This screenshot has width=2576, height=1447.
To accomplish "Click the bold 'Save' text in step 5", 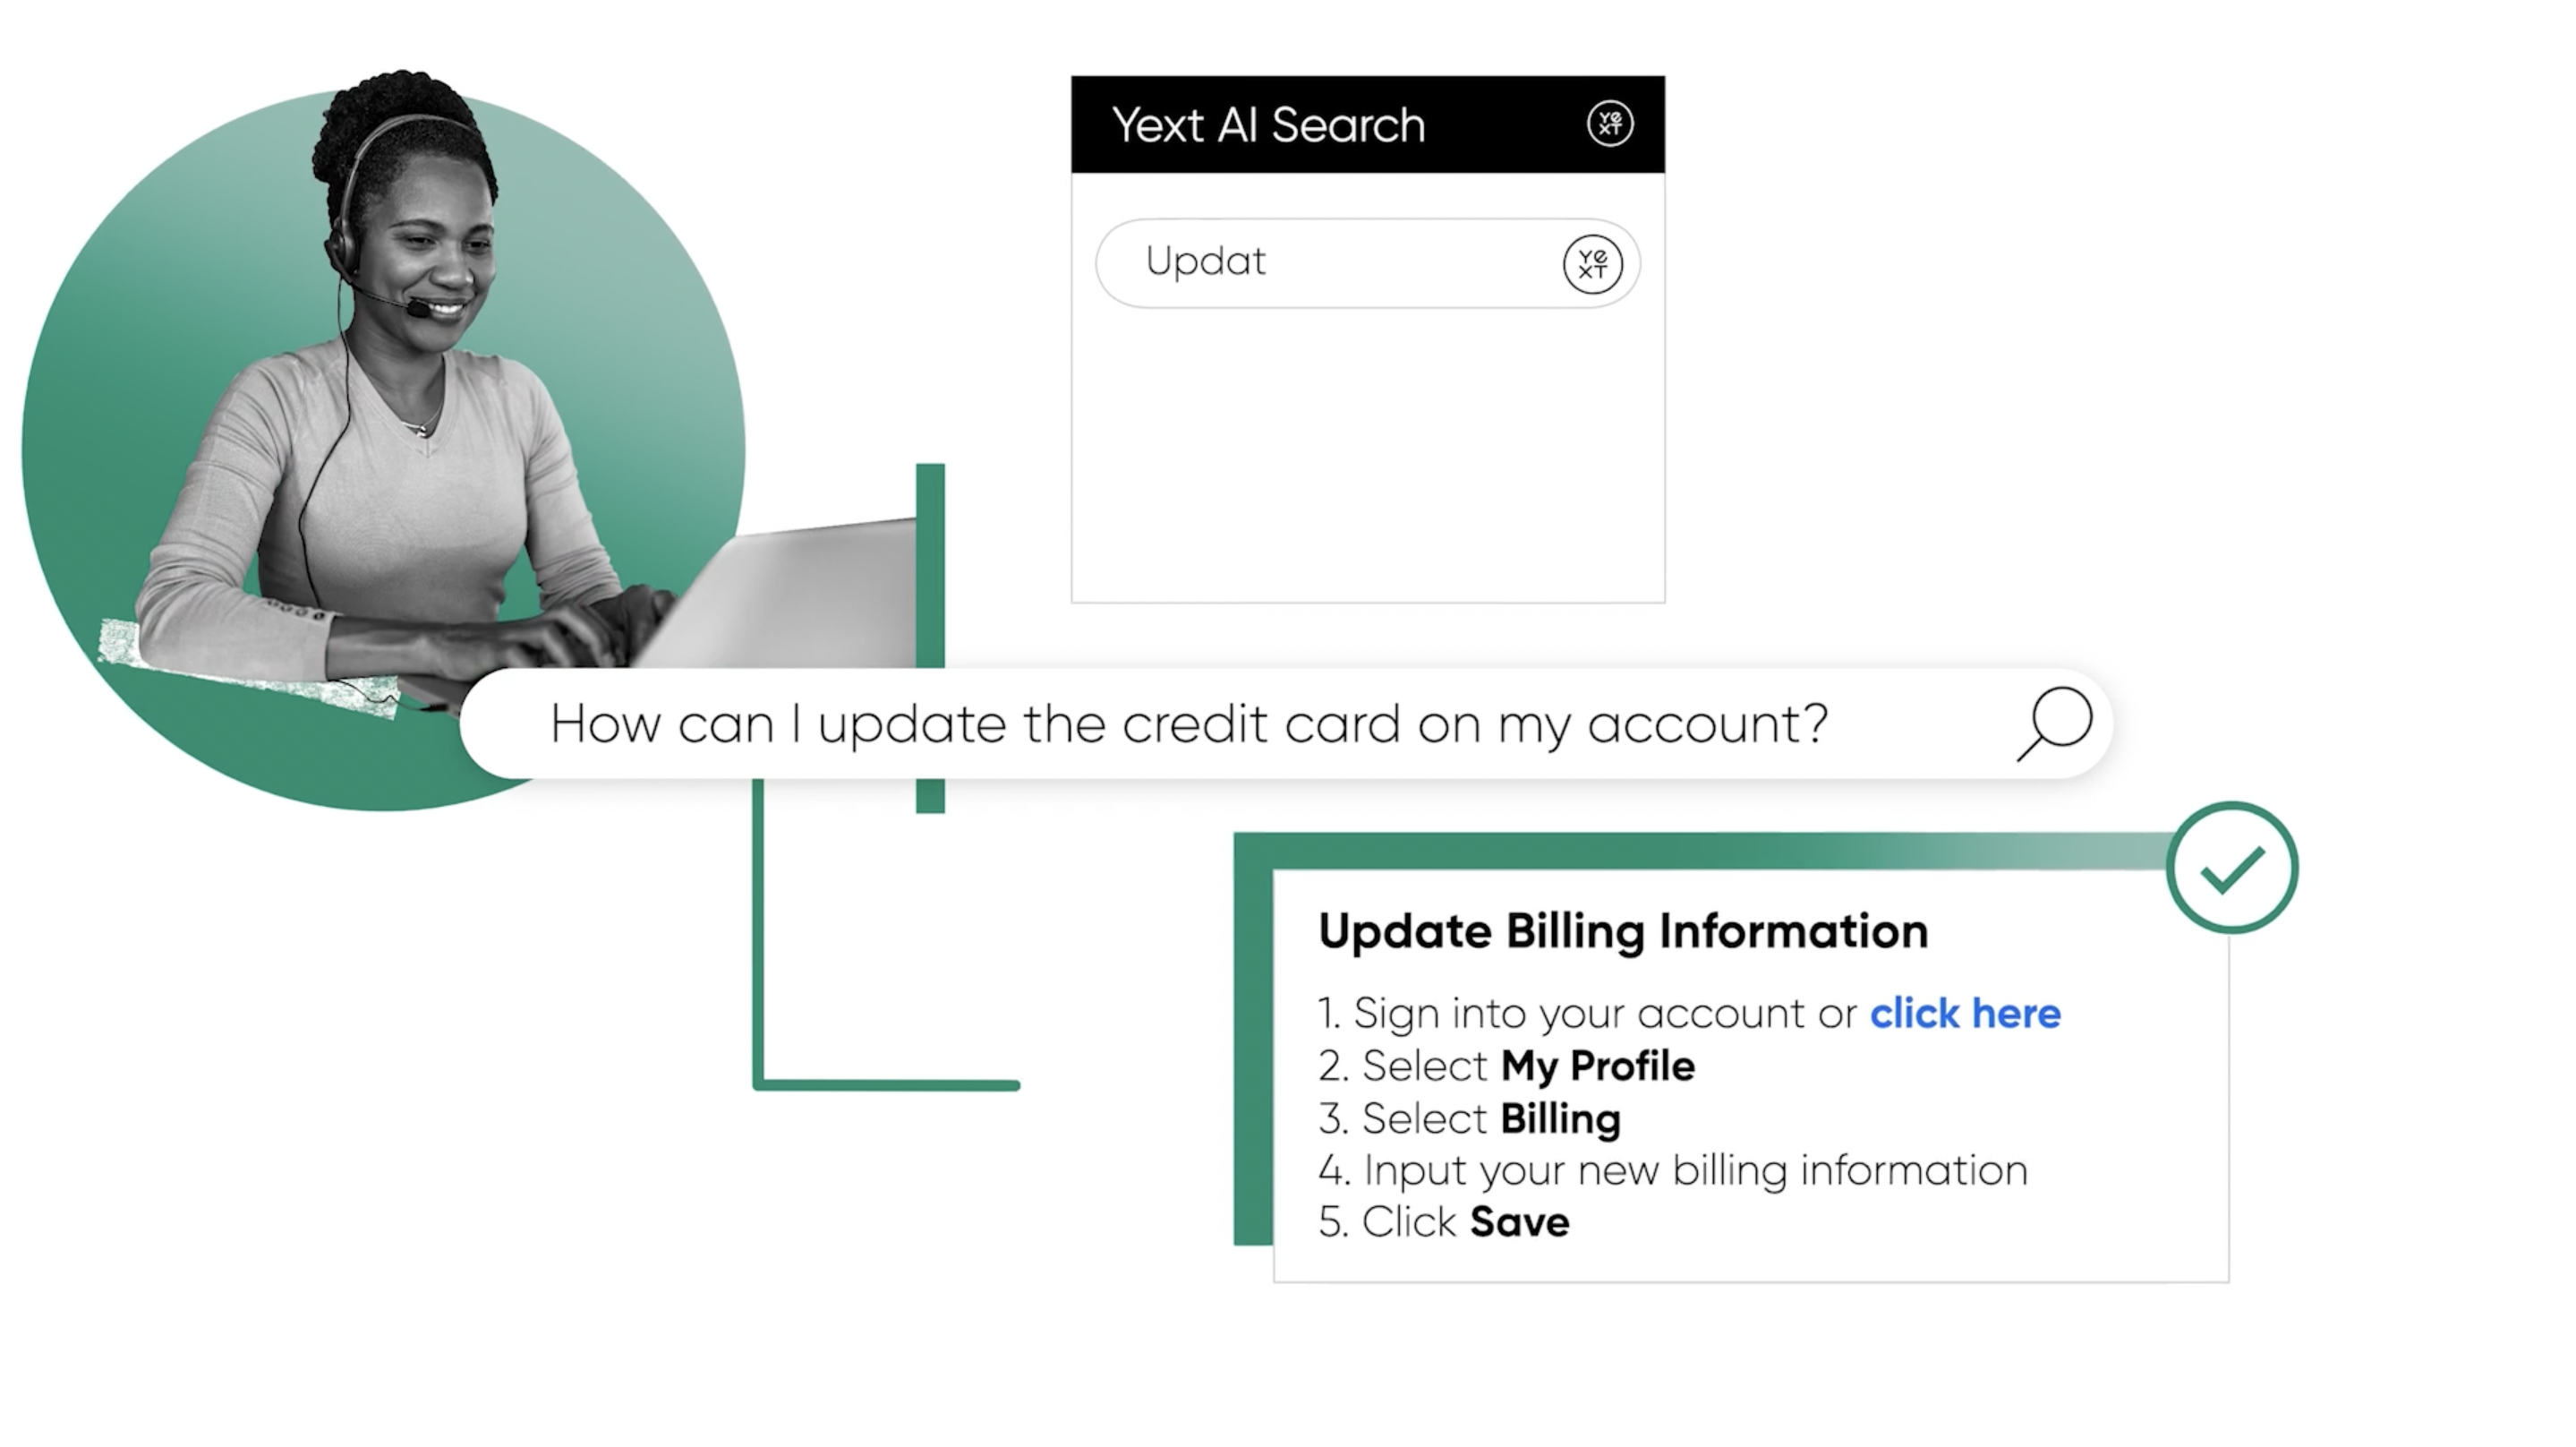I will 1520,1222.
